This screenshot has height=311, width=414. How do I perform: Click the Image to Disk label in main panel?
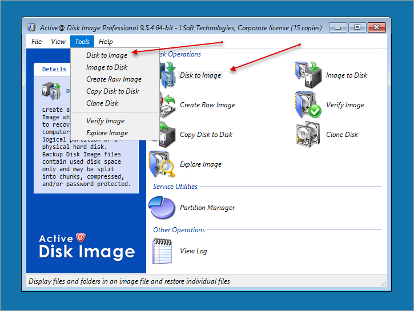(347, 75)
